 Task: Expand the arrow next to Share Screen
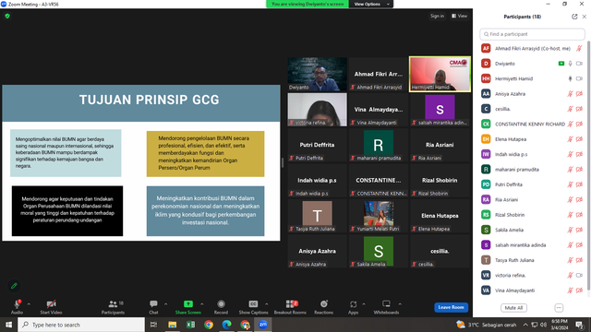[202, 304]
